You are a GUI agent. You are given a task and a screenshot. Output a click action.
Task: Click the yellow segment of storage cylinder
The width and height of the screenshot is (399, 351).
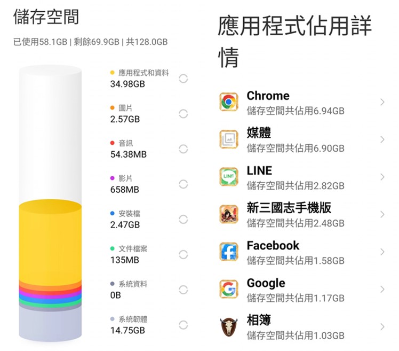pyautogui.click(x=50, y=242)
